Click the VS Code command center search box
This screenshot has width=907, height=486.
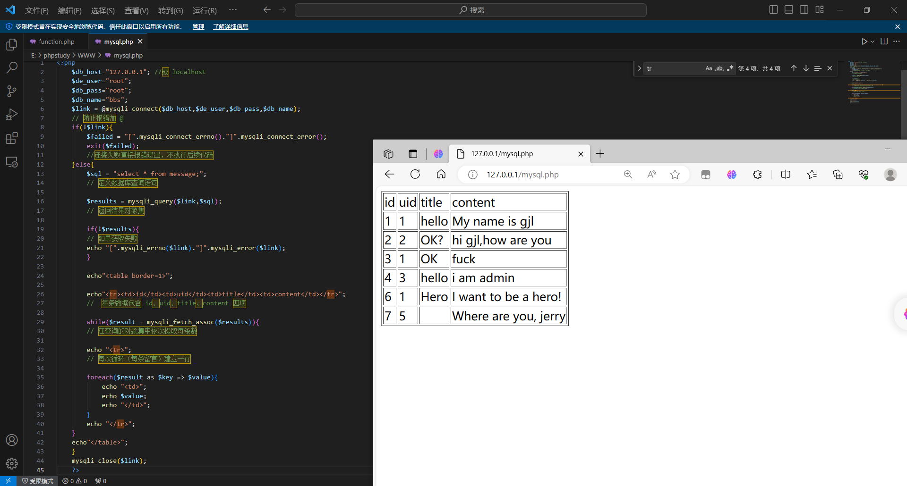click(x=471, y=10)
